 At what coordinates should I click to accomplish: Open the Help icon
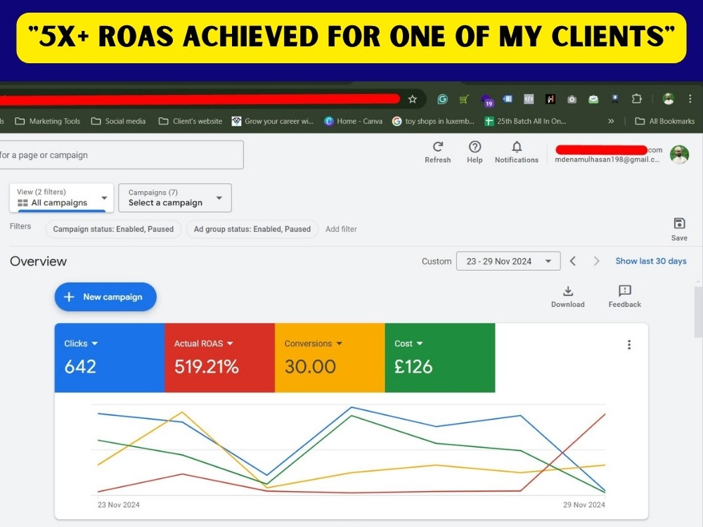[x=475, y=152]
